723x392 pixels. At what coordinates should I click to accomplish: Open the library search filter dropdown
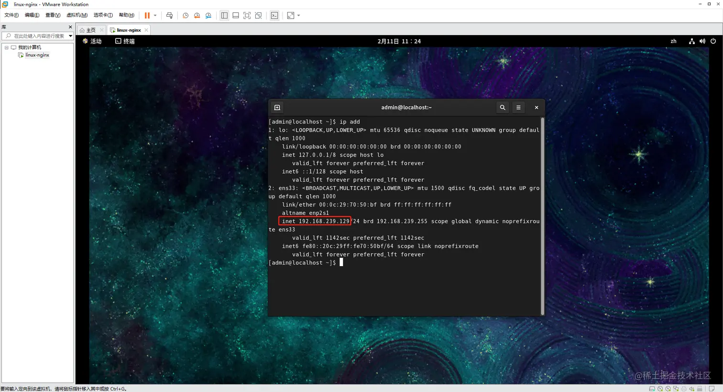click(x=70, y=36)
